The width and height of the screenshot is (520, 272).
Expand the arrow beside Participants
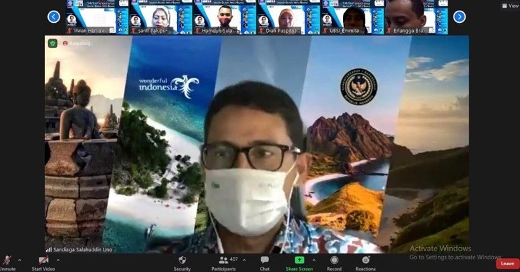(x=244, y=260)
